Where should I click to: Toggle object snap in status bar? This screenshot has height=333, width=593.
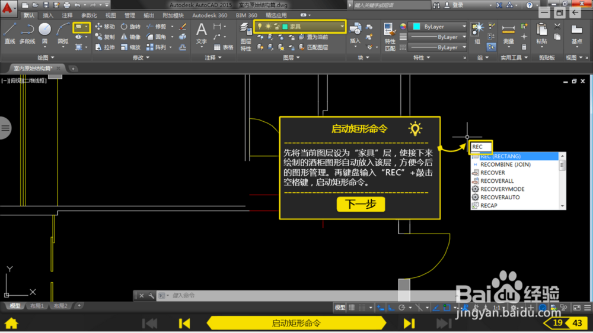click(x=447, y=308)
